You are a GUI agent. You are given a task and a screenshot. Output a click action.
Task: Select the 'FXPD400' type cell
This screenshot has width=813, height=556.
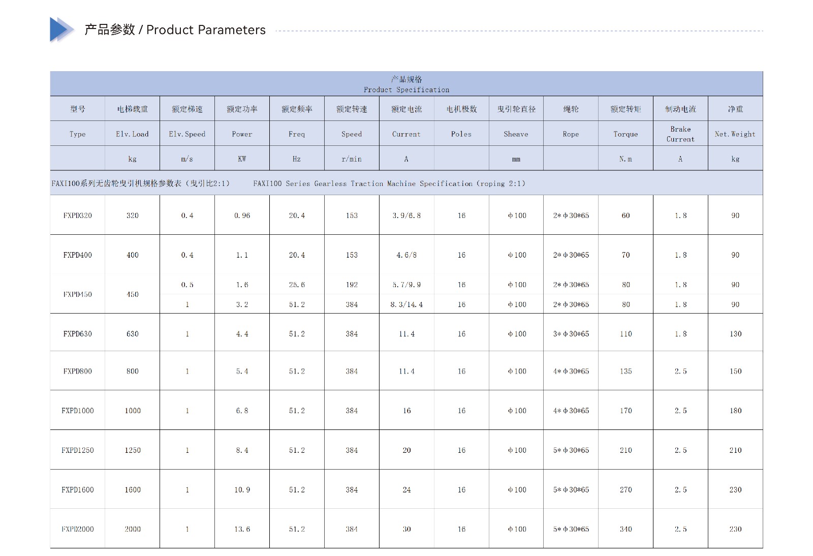(x=78, y=255)
